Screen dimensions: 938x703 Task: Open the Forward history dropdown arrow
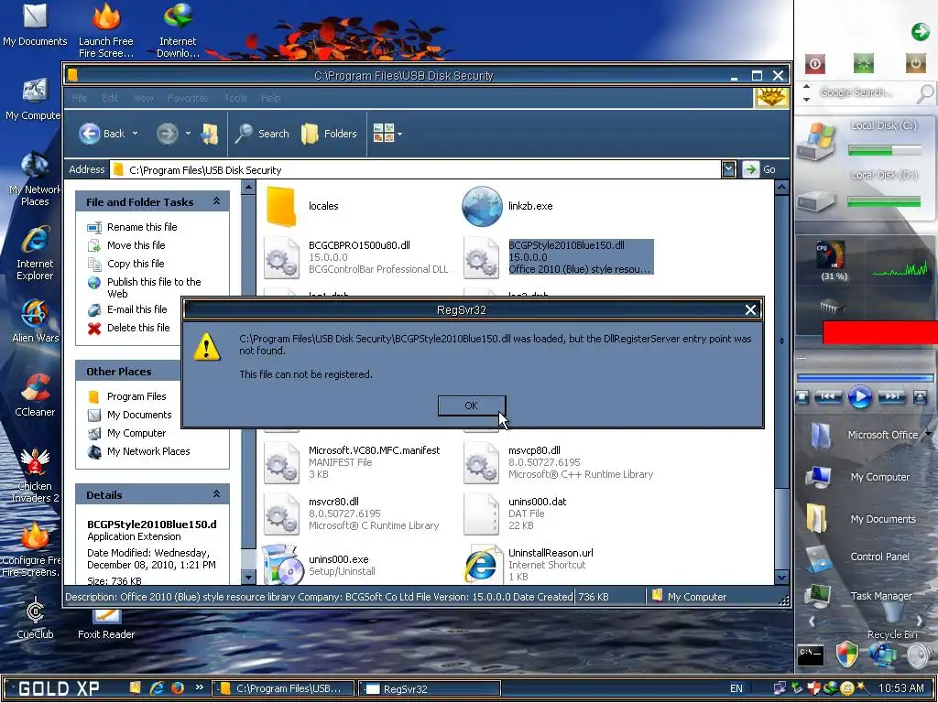pyautogui.click(x=188, y=134)
